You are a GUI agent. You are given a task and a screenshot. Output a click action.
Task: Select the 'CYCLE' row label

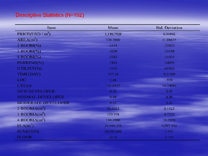(x=24, y=86)
